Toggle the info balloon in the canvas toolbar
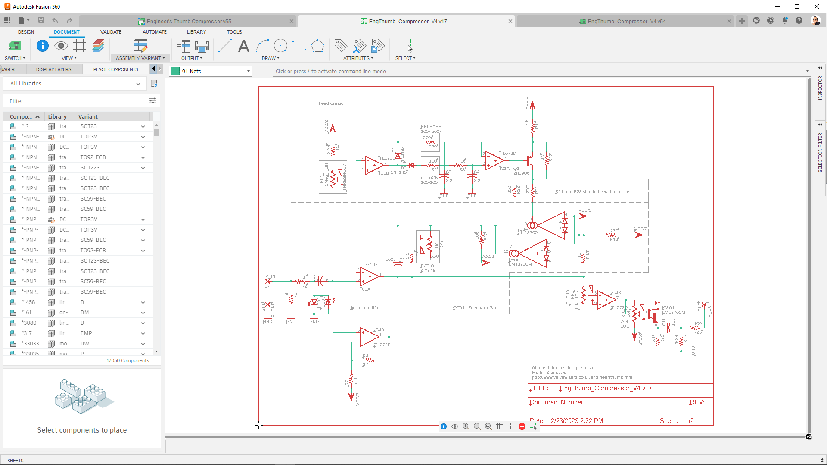This screenshot has height=467, width=827. coord(443,426)
